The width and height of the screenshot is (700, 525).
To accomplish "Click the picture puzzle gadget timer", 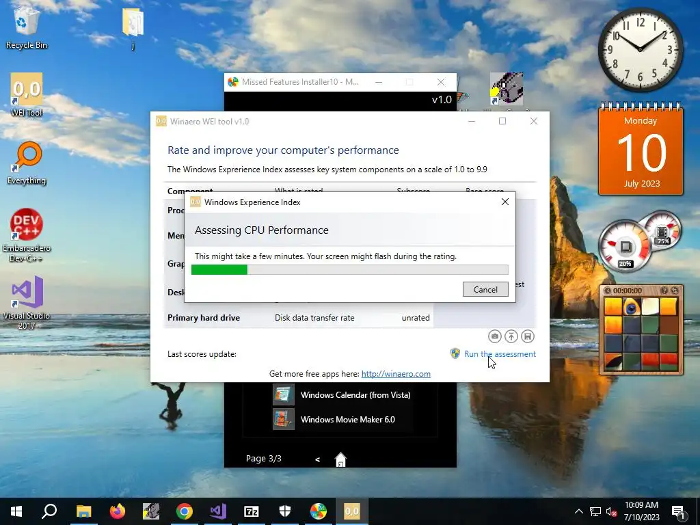I will (628, 291).
